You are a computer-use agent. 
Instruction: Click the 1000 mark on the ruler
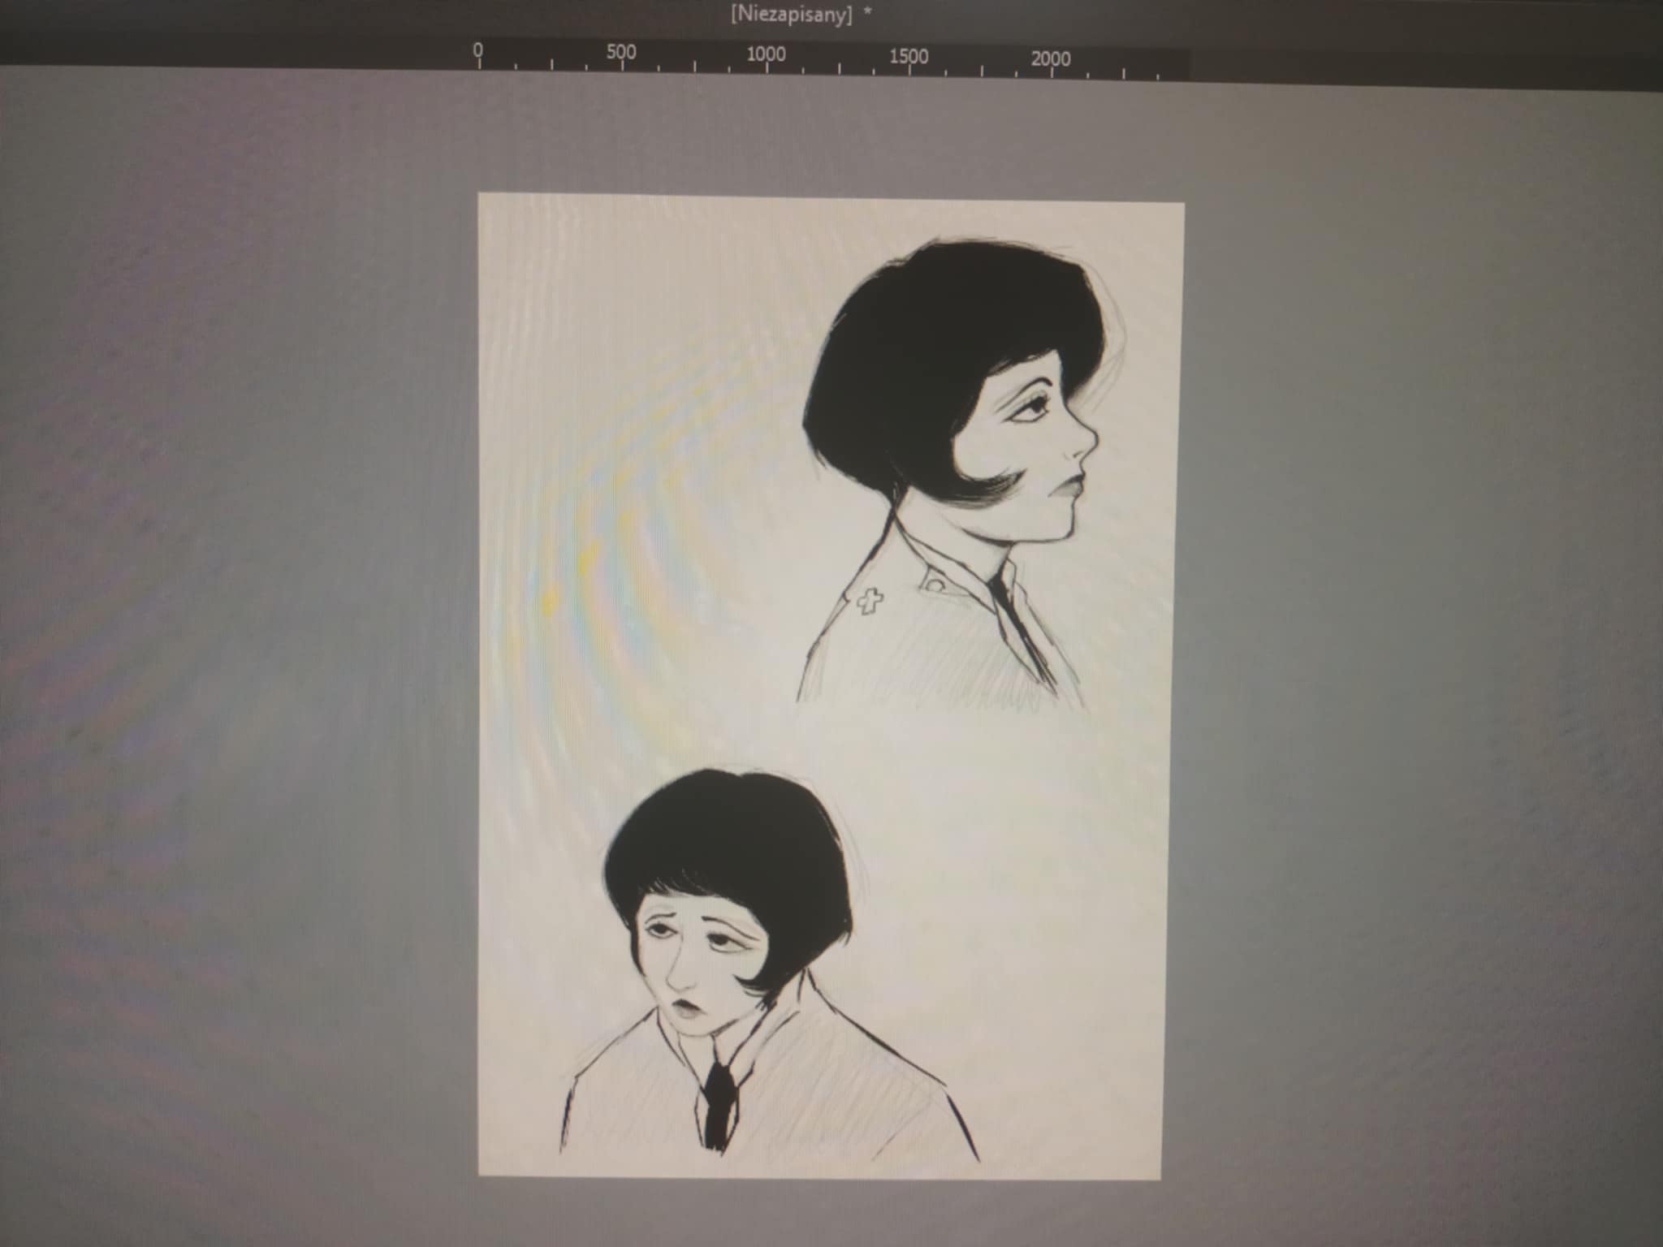(766, 54)
